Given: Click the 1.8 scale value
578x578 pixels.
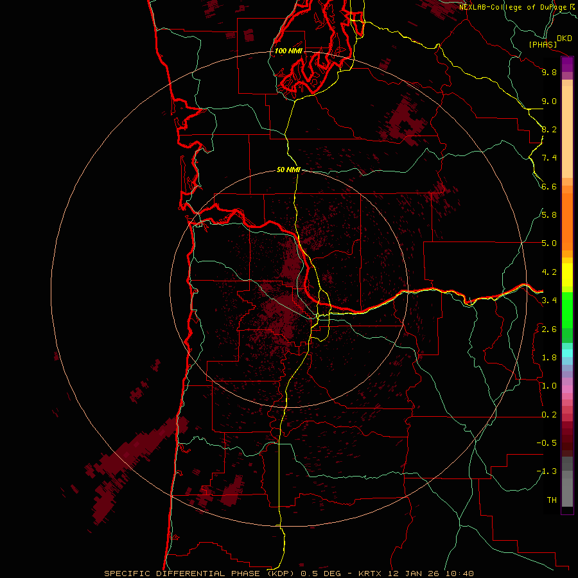Looking at the screenshot, I should (549, 358).
